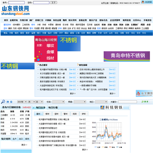
Task: Open news 日本3月份核心通胀率继续上升
Action: pyautogui.click(x=92, y=69)
